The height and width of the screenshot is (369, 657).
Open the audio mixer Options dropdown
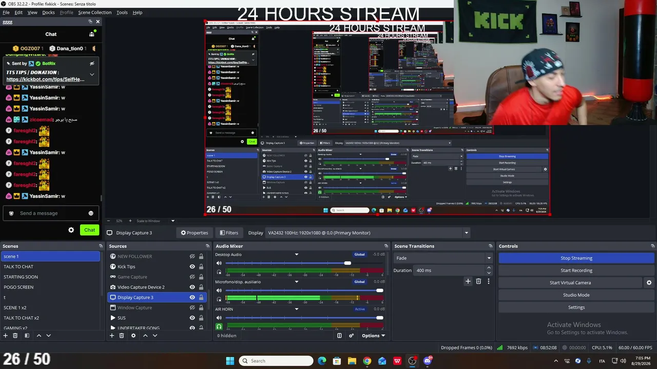(x=373, y=336)
